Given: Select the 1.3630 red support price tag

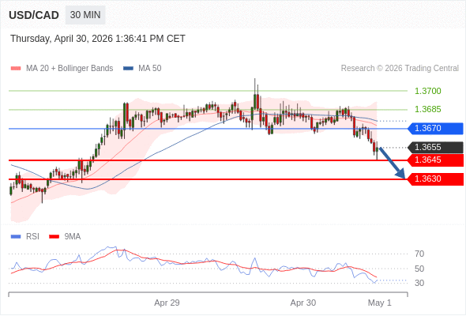Looking at the screenshot, I should pyautogui.click(x=435, y=179).
